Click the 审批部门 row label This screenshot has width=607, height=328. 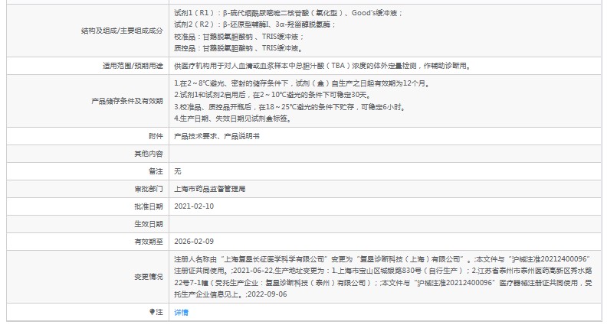click(x=149, y=189)
